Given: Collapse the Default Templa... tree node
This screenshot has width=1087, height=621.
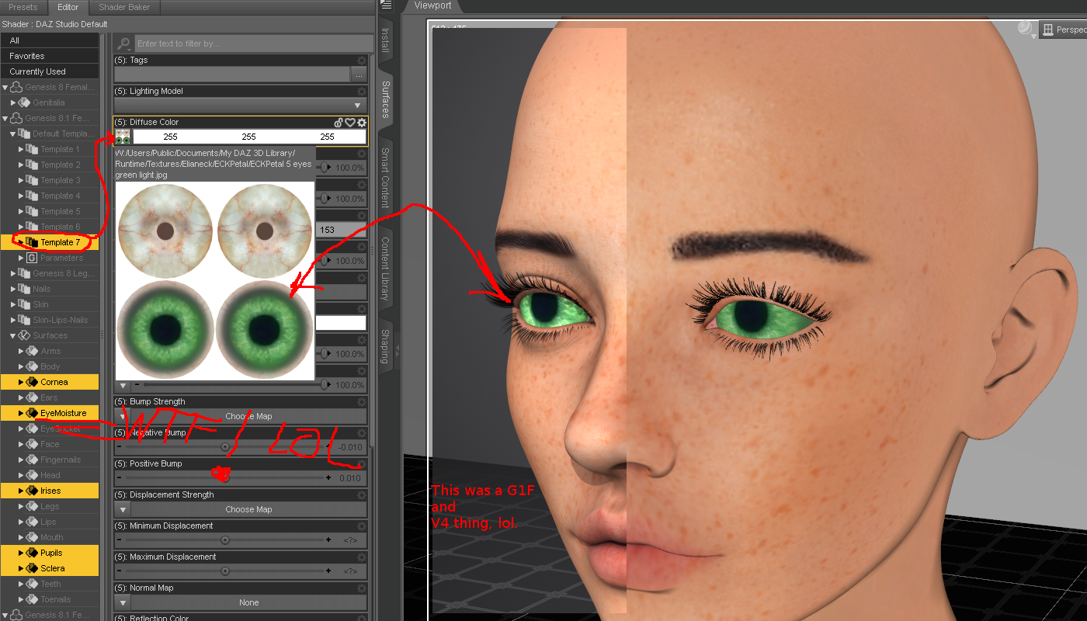Looking at the screenshot, I should [x=12, y=134].
